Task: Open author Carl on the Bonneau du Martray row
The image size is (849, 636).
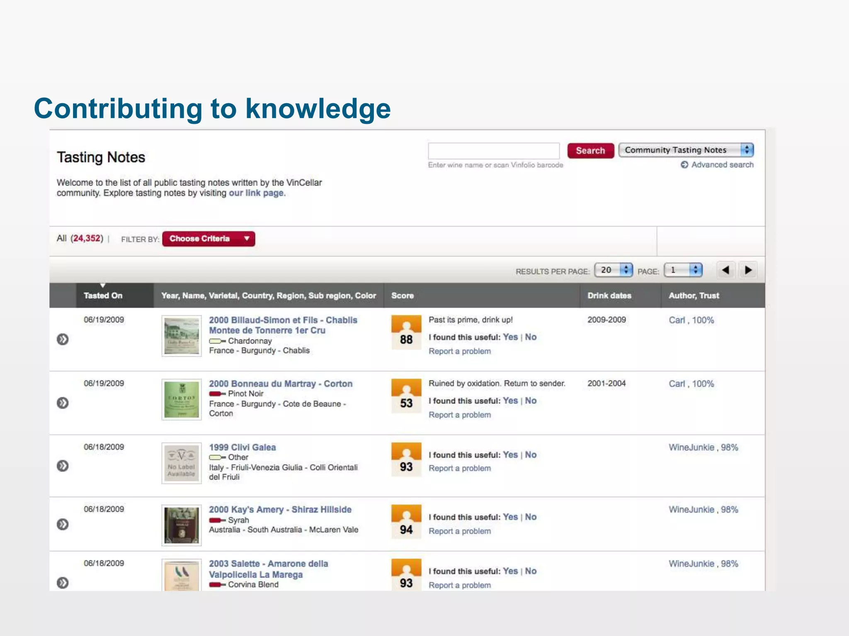Action: pos(677,384)
